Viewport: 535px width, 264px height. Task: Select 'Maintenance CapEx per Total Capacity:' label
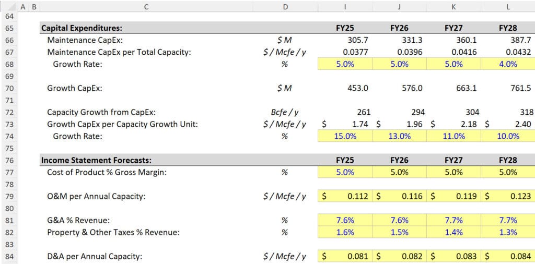119,52
